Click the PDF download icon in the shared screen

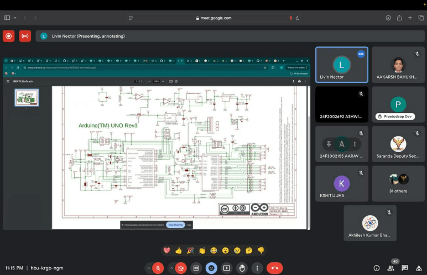294,81
